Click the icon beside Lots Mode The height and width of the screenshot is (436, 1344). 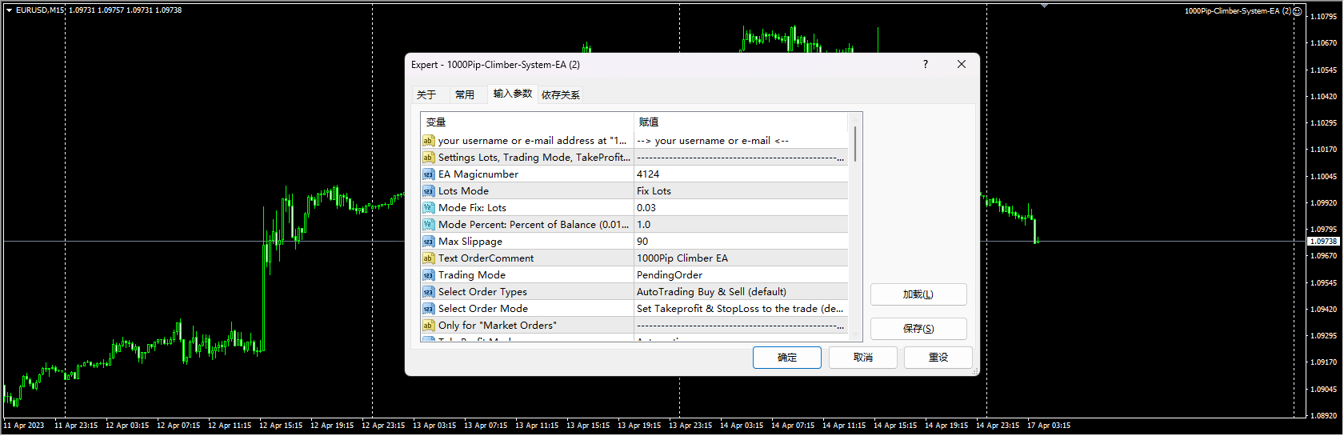pyautogui.click(x=428, y=191)
